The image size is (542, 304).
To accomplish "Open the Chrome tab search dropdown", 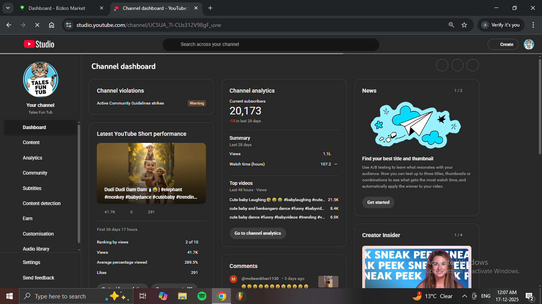I will [x=8, y=8].
